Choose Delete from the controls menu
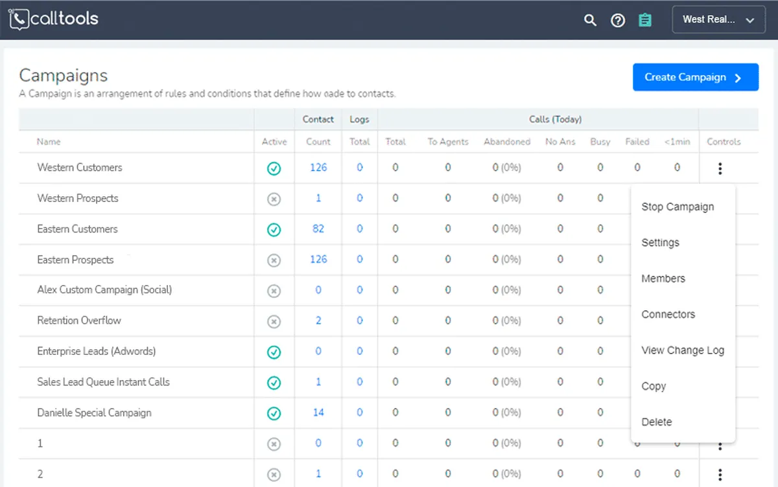The height and width of the screenshot is (487, 778). [656, 422]
